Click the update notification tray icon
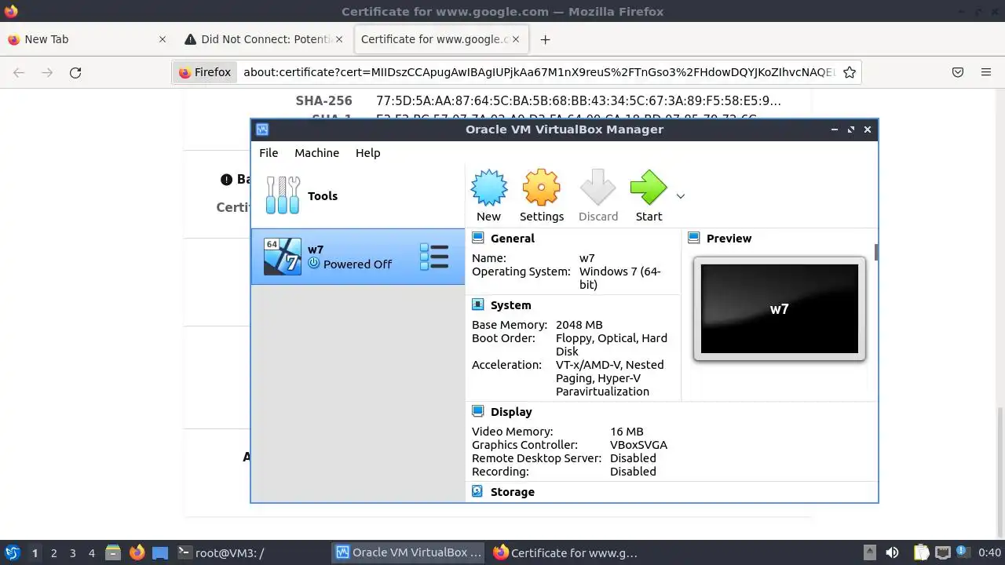Viewport: 1005px width, 565px height. [962, 552]
